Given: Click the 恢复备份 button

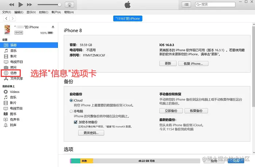Looking at the screenshot, I should tap(196, 111).
